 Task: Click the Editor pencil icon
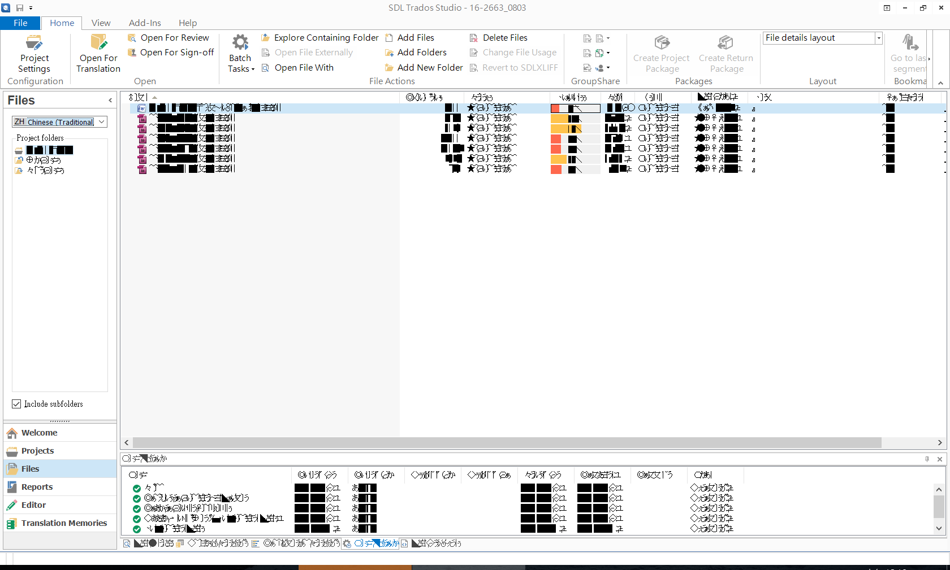(12, 506)
